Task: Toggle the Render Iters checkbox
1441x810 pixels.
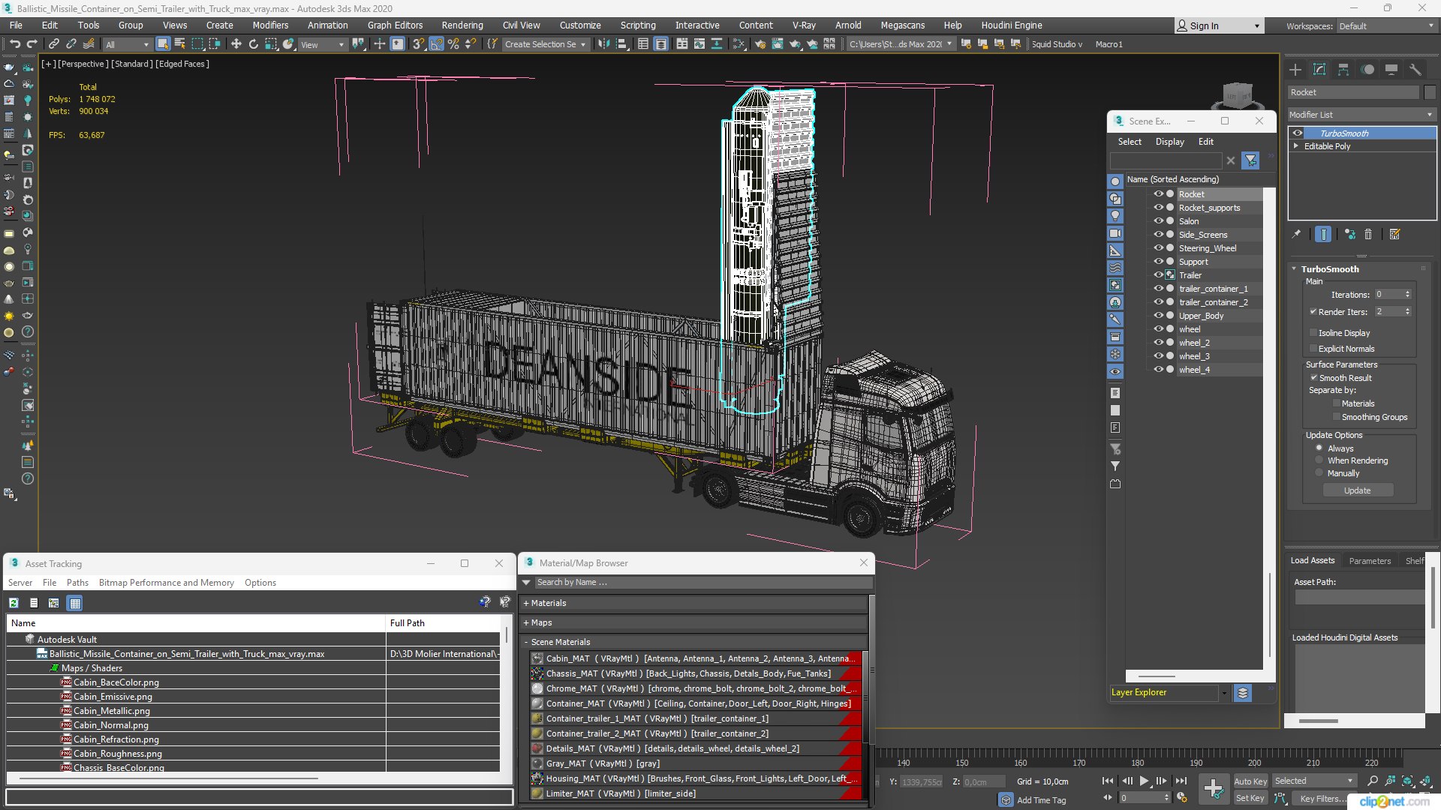Action: [1313, 312]
